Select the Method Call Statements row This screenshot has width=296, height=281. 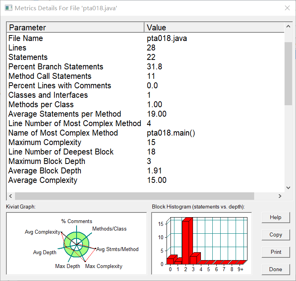click(x=146, y=76)
